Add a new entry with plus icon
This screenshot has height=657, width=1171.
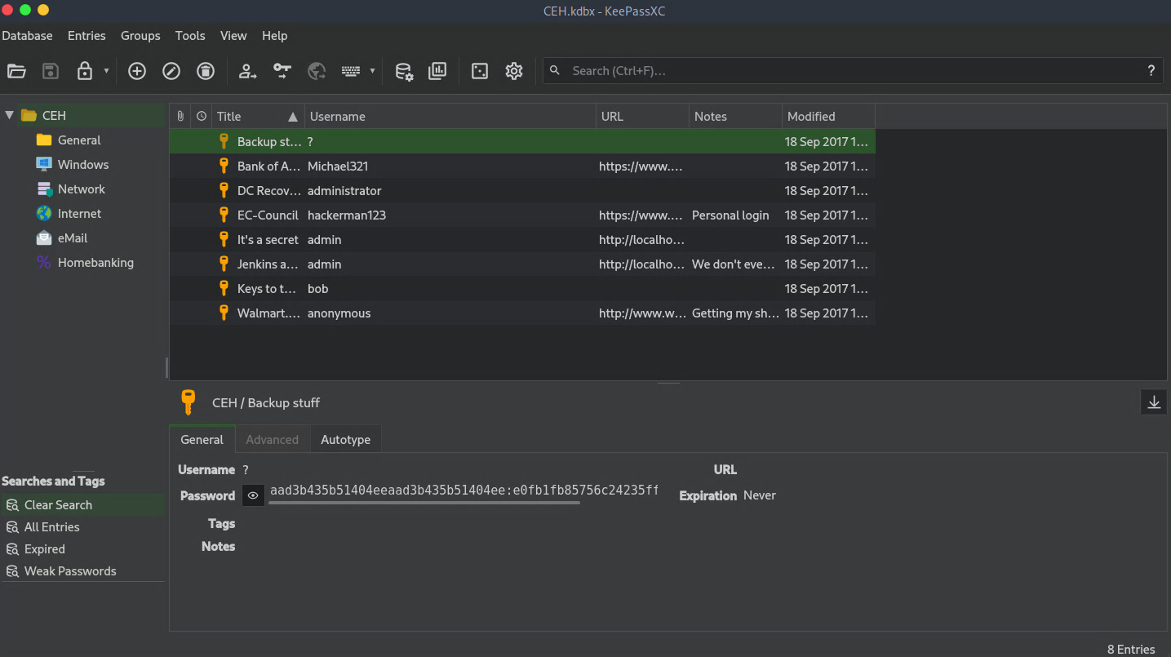pos(137,71)
